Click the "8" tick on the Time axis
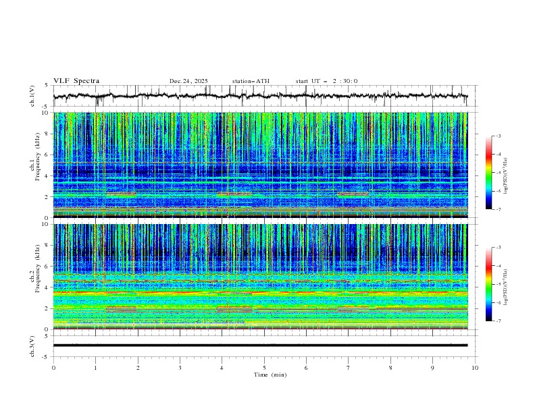Image resolution: width=535 pixels, height=413 pixels. 390,368
